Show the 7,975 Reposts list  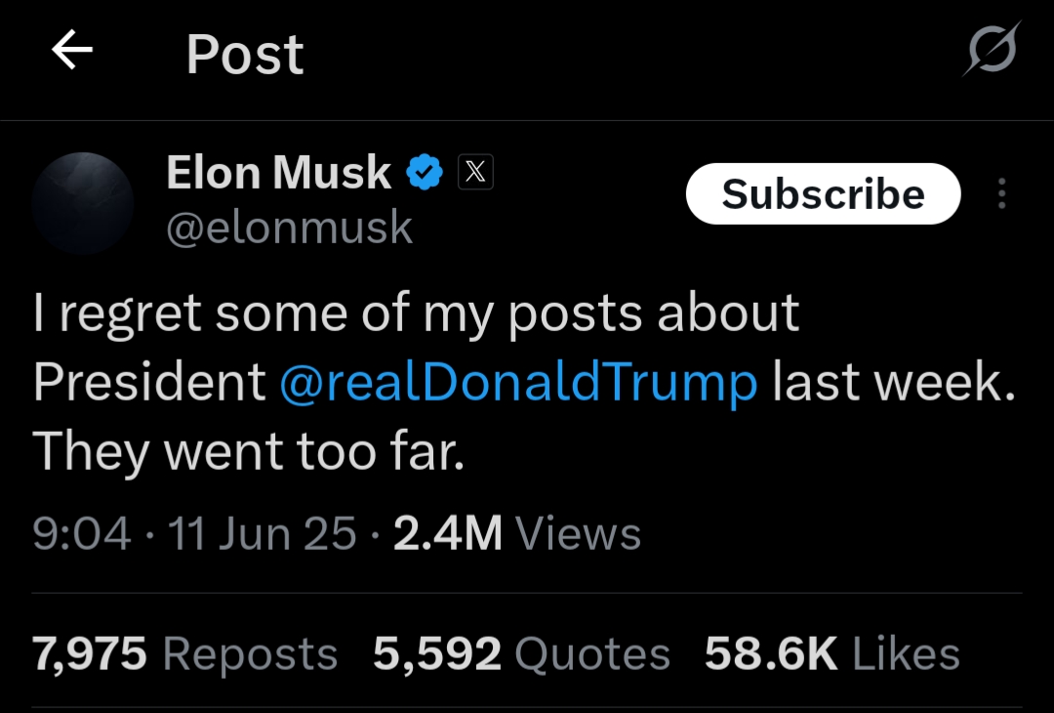pyautogui.click(x=185, y=654)
